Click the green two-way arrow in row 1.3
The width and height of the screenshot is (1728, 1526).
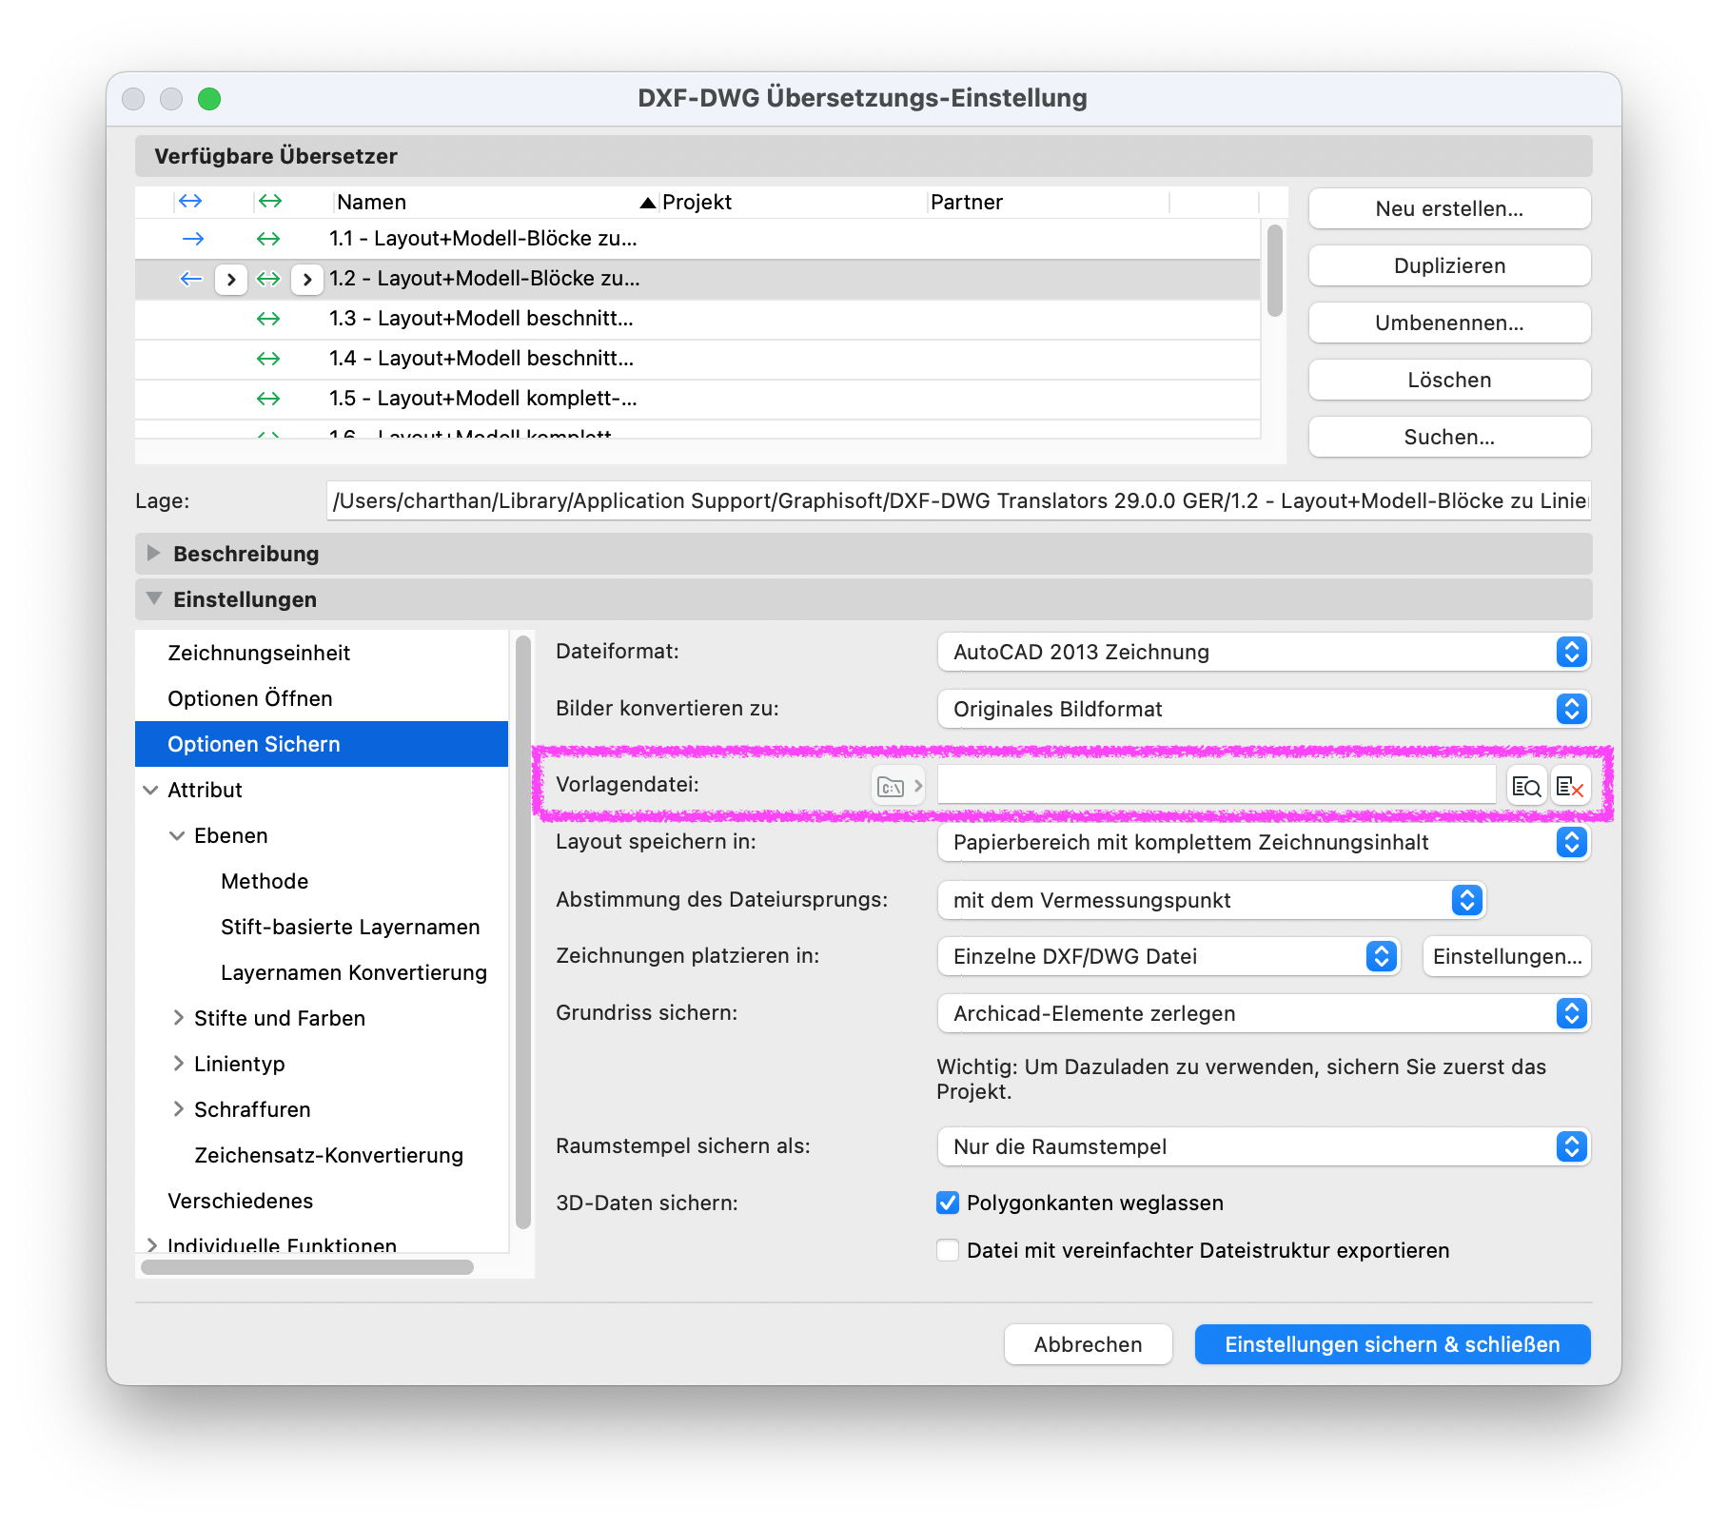click(269, 319)
